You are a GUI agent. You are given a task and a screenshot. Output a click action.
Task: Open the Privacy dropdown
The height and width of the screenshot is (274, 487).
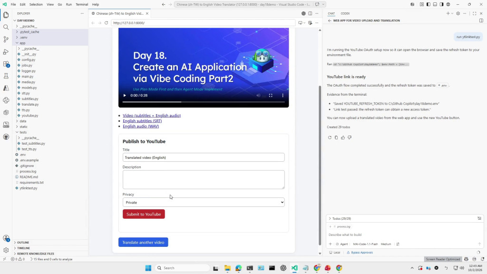pyautogui.click(x=204, y=202)
